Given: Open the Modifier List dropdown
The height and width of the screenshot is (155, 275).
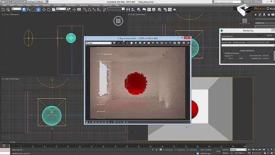Looking at the screenshot, I should pyautogui.click(x=265, y=23).
